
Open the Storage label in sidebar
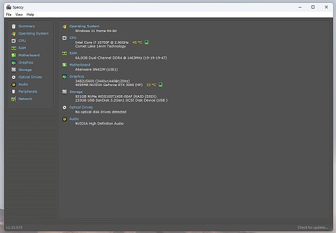tap(25, 70)
